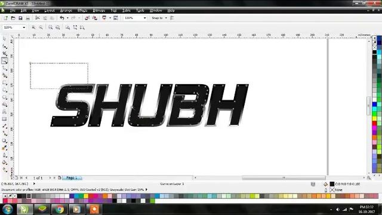The height and width of the screenshot is (215, 382).
Task: Pick the No Color swatch in right palette
Action: (x=374, y=47)
